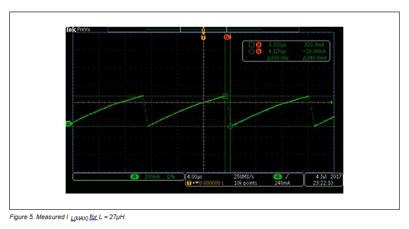Click the 4.00µs horizontal scale readout
The width and height of the screenshot is (409, 229).
[194, 177]
